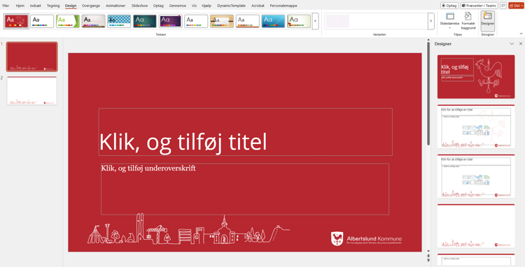The height and width of the screenshot is (267, 525).
Task: Select slide 1 thumbnail in the slide panel
Action: [32, 57]
